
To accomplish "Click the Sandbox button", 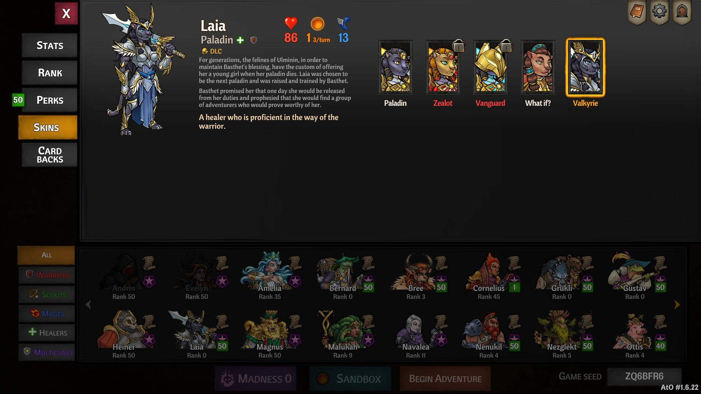I will tap(350, 379).
